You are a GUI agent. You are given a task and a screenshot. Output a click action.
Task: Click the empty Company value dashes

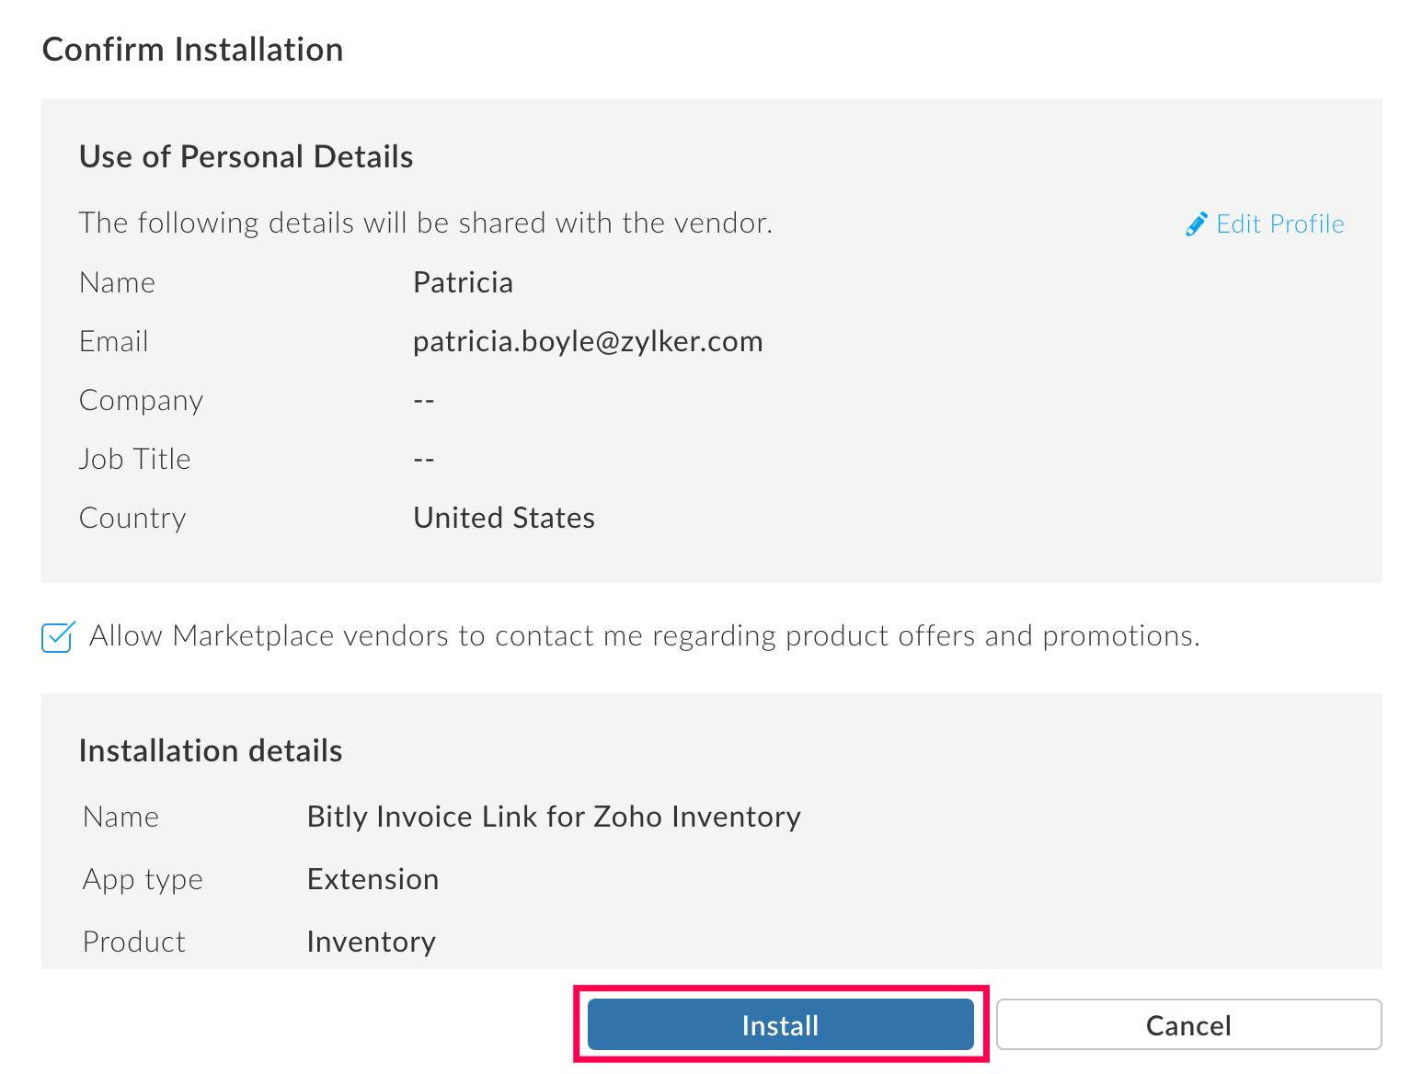point(423,401)
